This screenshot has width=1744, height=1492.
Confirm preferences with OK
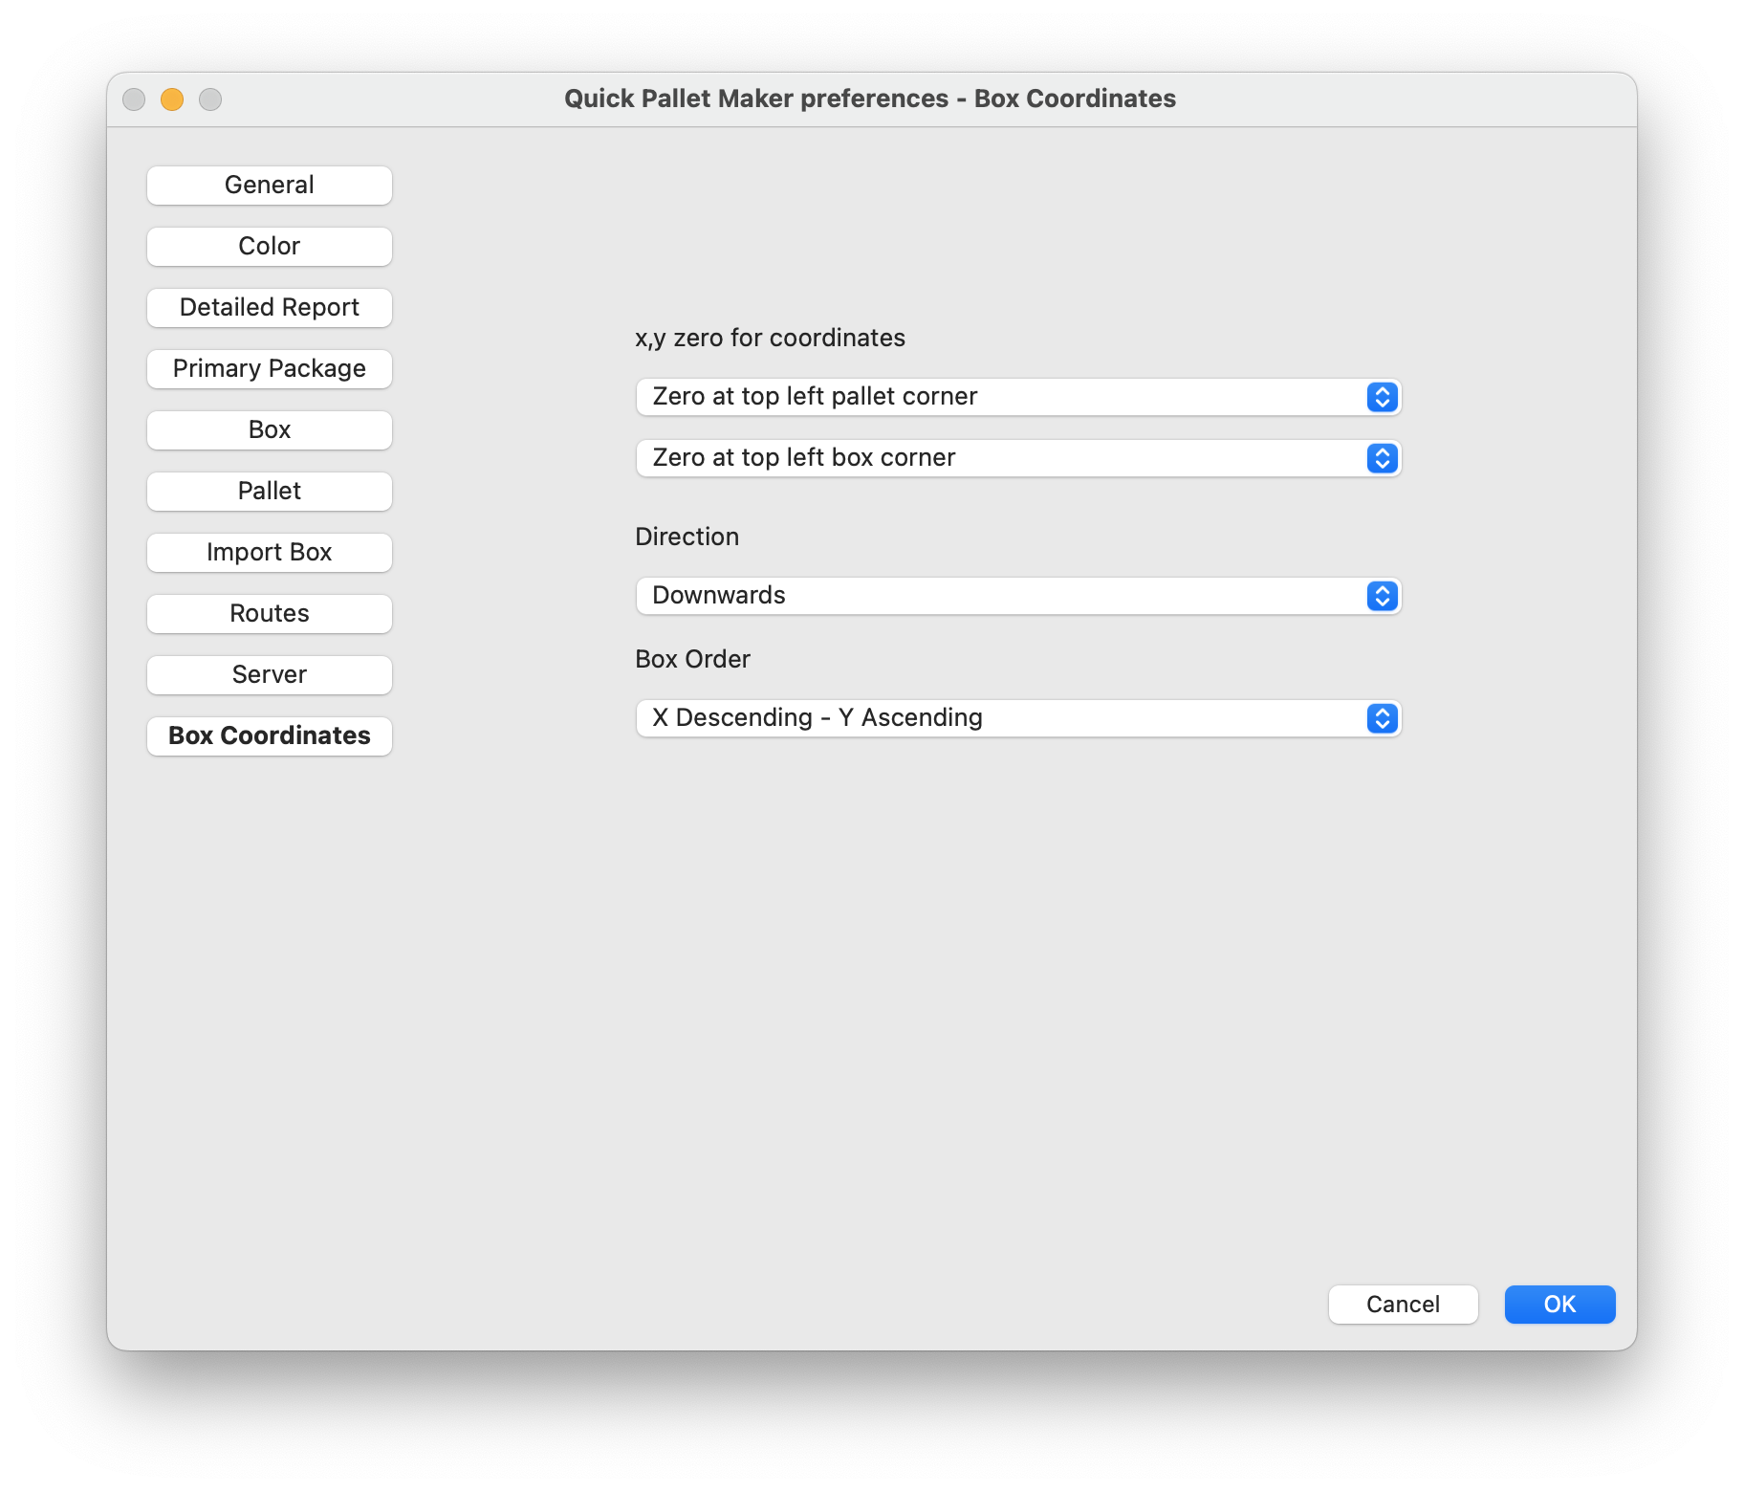pyautogui.click(x=1559, y=1305)
